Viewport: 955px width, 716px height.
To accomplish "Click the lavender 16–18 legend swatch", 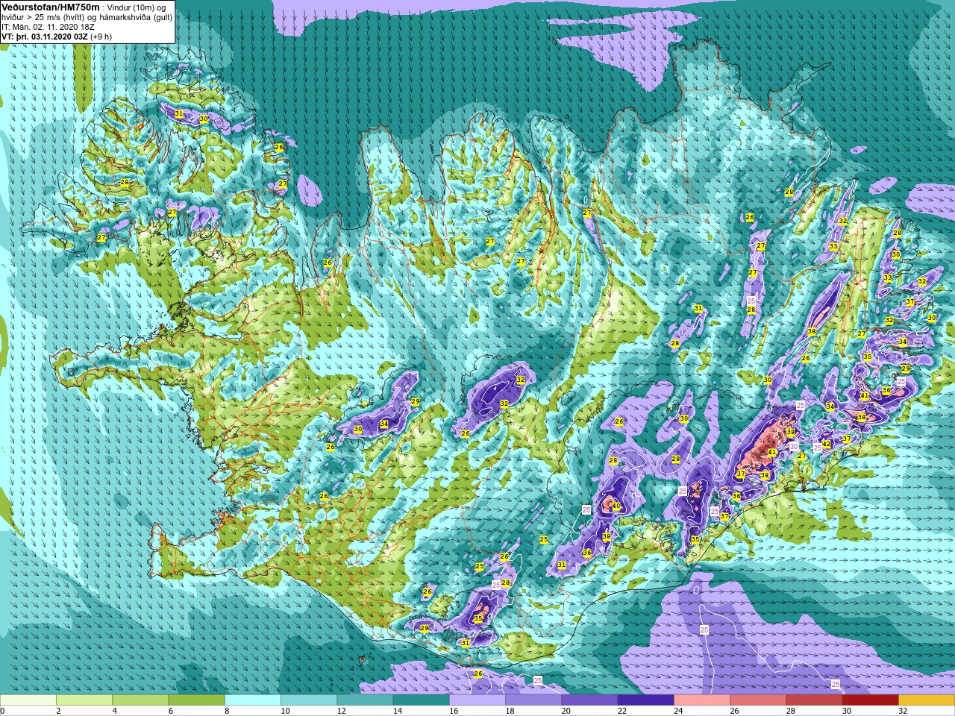I will pos(477,700).
